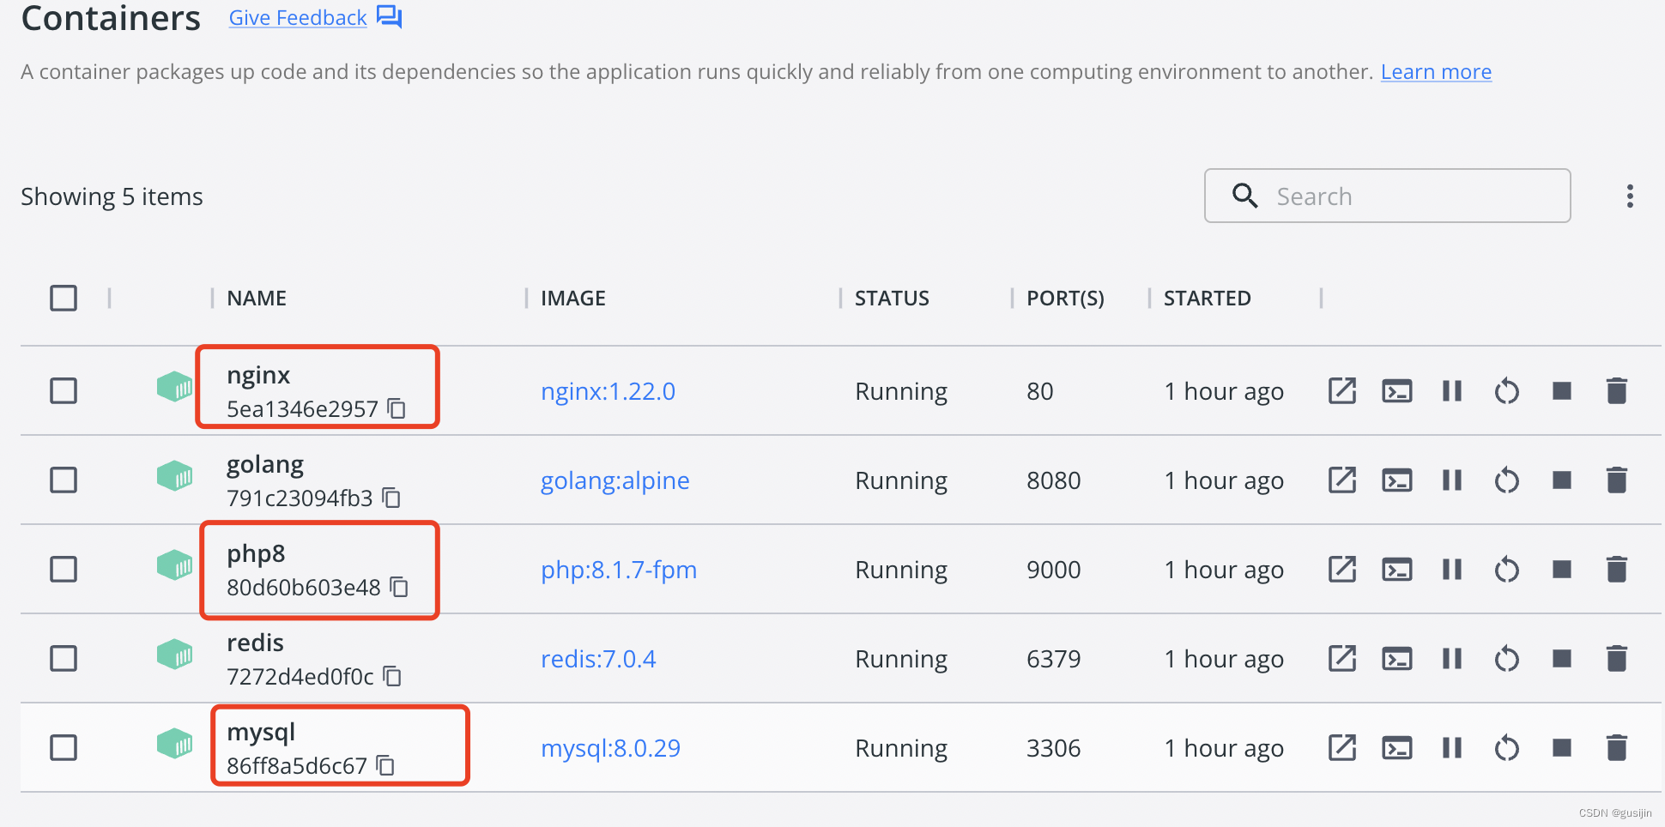The width and height of the screenshot is (1665, 827).
Task: Click port 3306 in mysql row
Action: click(1053, 748)
